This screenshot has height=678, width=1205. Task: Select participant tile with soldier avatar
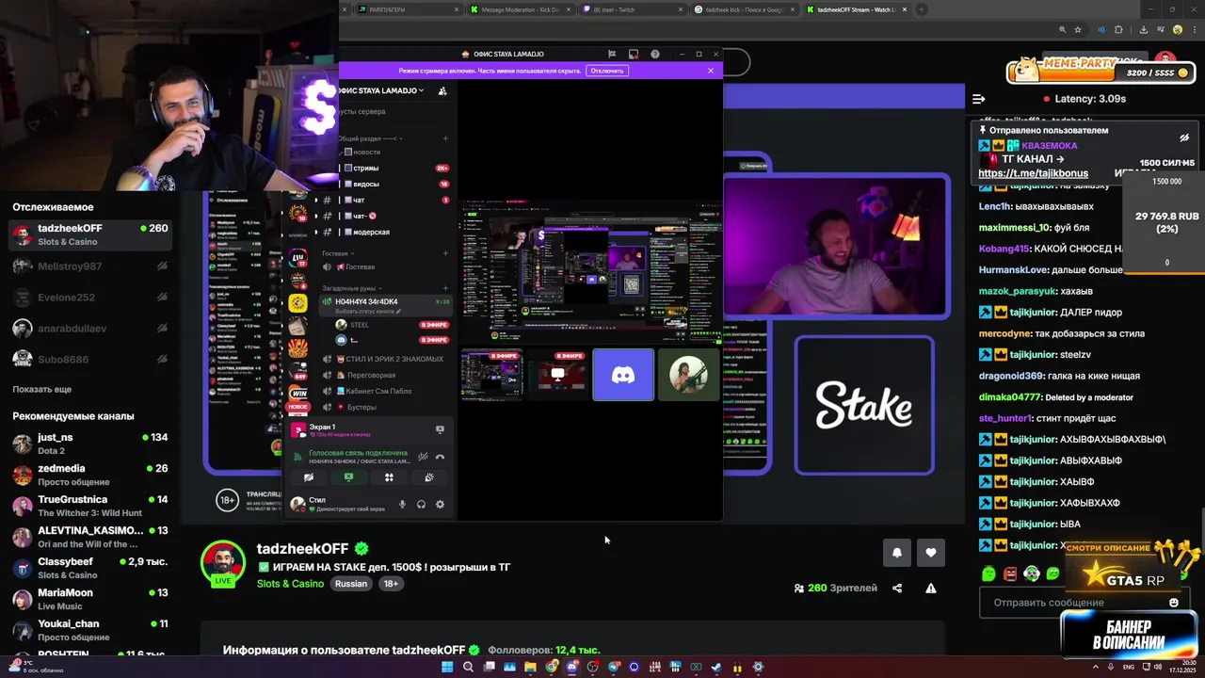point(689,375)
